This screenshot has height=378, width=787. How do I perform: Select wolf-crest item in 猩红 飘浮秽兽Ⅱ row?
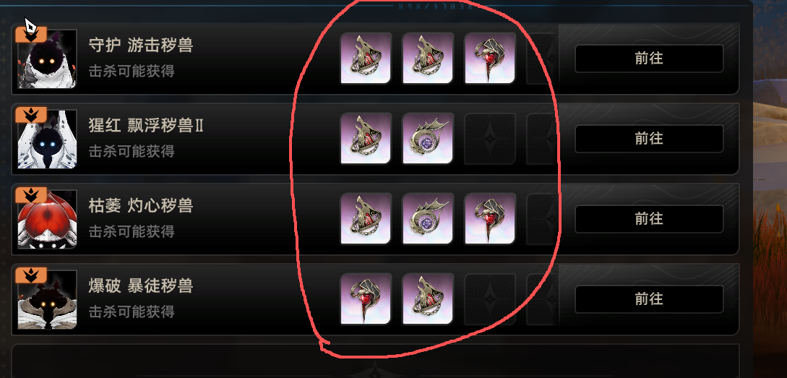pos(366,139)
